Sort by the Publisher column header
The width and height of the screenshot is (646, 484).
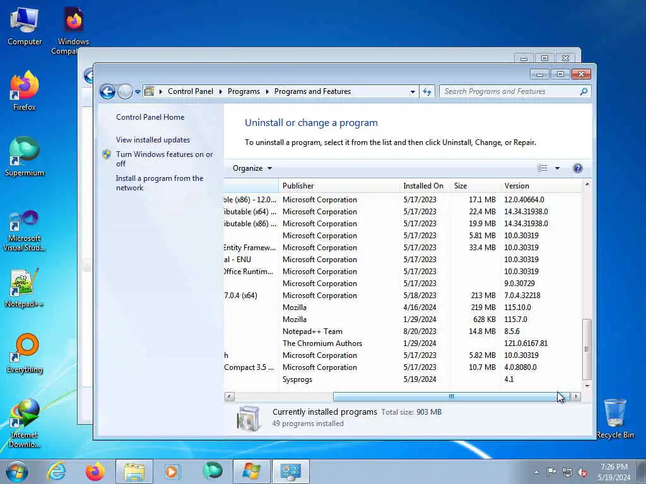[339, 186]
